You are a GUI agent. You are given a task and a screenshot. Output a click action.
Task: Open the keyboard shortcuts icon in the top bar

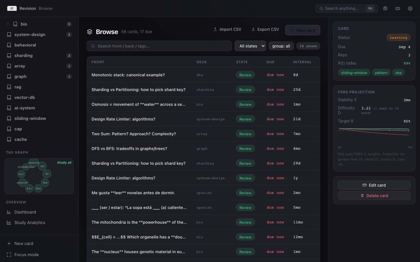point(398,9)
